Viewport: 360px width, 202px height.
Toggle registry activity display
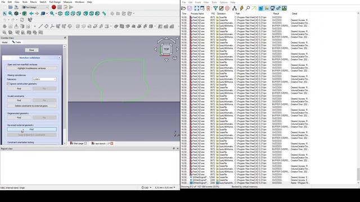tap(261, 8)
